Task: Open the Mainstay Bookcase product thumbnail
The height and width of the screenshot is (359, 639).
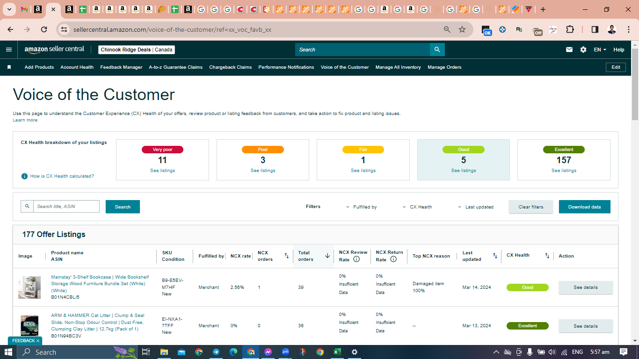Action: (29, 287)
